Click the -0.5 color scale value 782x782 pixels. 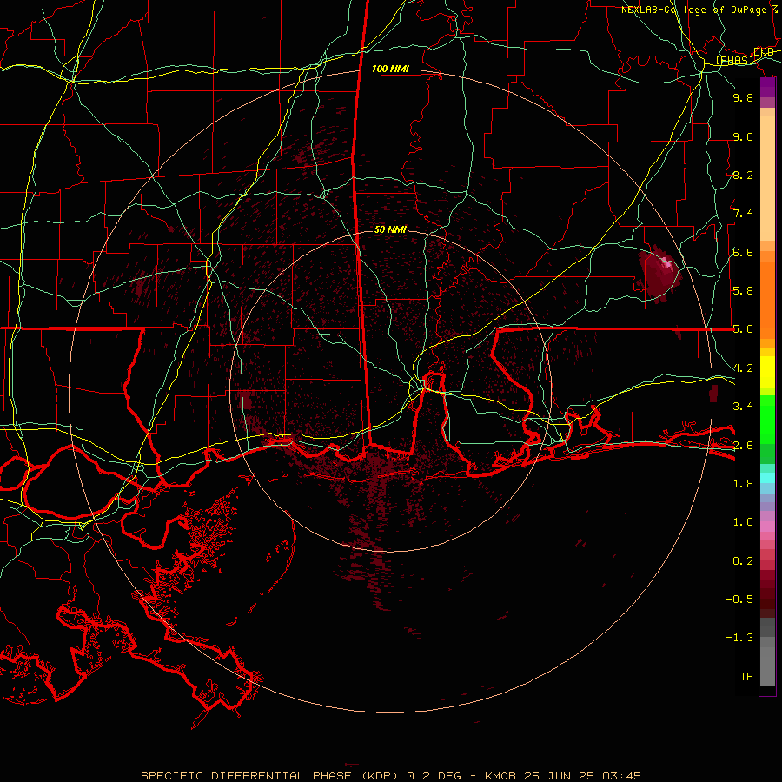[739, 600]
